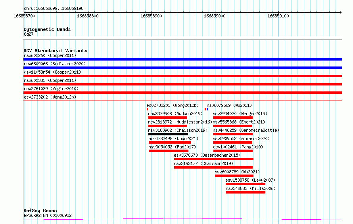This screenshot has width=353, height=224.
Task: Click the red bar under nsv3193177 (Chaisson2019)
Action: (213, 167)
